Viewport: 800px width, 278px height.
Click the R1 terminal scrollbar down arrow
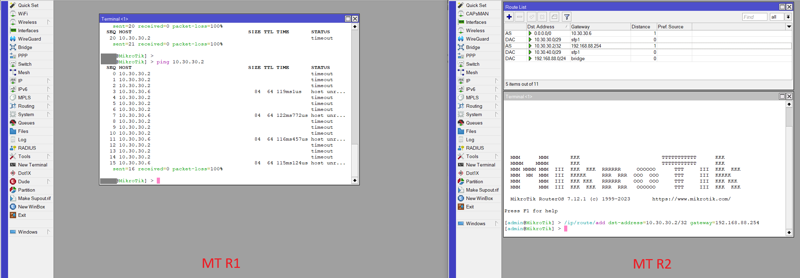[355, 180]
